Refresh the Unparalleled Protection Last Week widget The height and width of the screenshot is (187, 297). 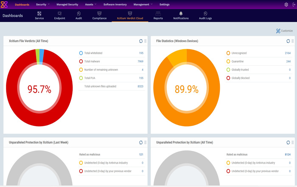click(141, 142)
